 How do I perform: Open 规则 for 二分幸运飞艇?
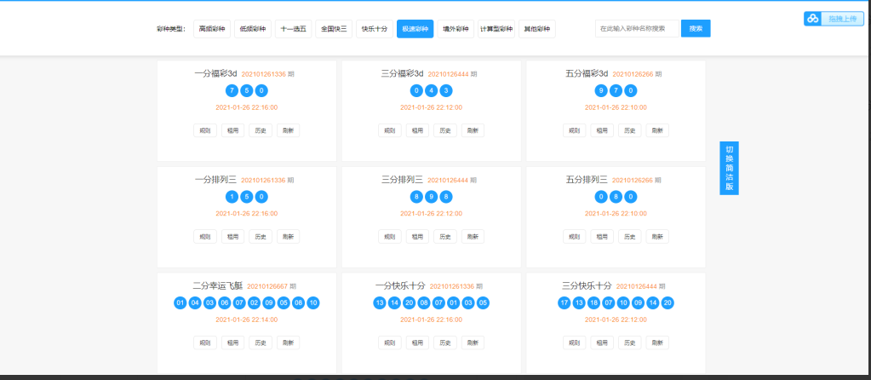tap(205, 343)
